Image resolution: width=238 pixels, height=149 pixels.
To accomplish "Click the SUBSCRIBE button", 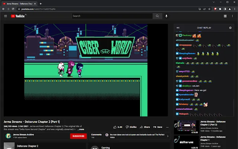I will (78, 136).
